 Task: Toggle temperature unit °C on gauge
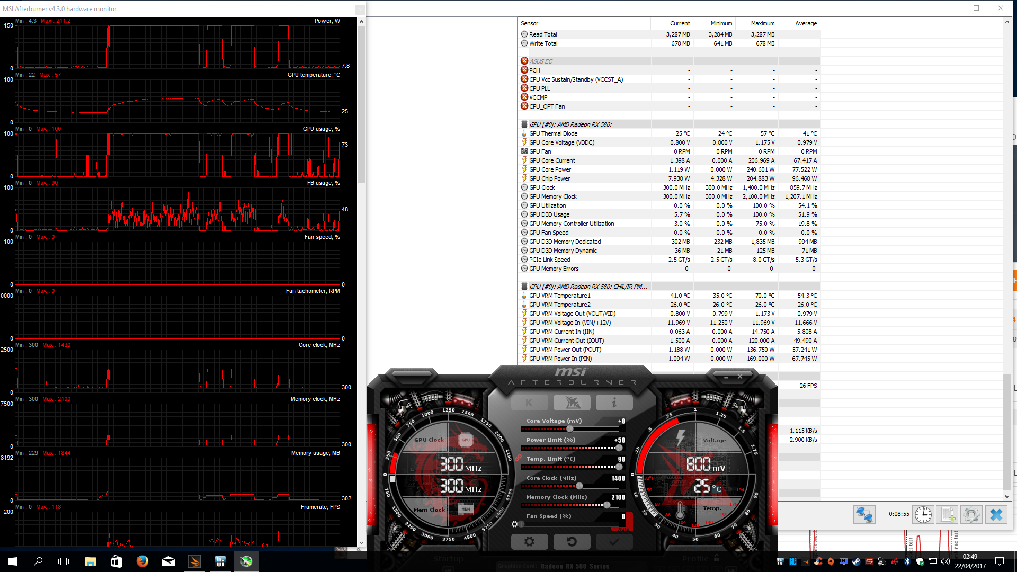pyautogui.click(x=716, y=488)
